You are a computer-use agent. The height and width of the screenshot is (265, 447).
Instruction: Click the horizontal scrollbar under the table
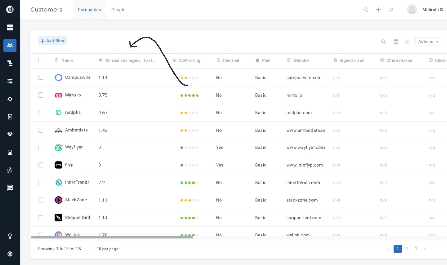[112, 237]
